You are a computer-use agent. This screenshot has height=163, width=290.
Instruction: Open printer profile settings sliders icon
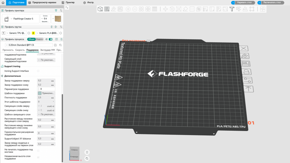61,11
